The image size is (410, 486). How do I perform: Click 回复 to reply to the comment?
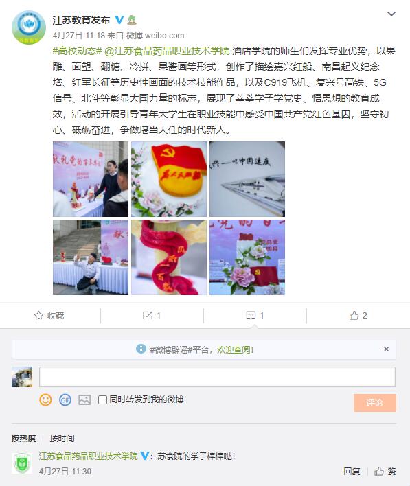[x=352, y=472]
